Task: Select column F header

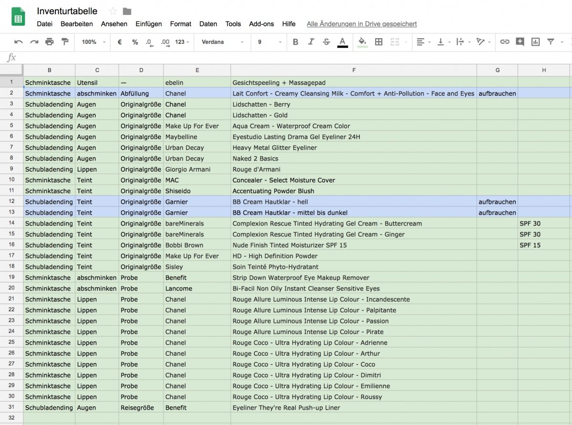Action: point(354,70)
